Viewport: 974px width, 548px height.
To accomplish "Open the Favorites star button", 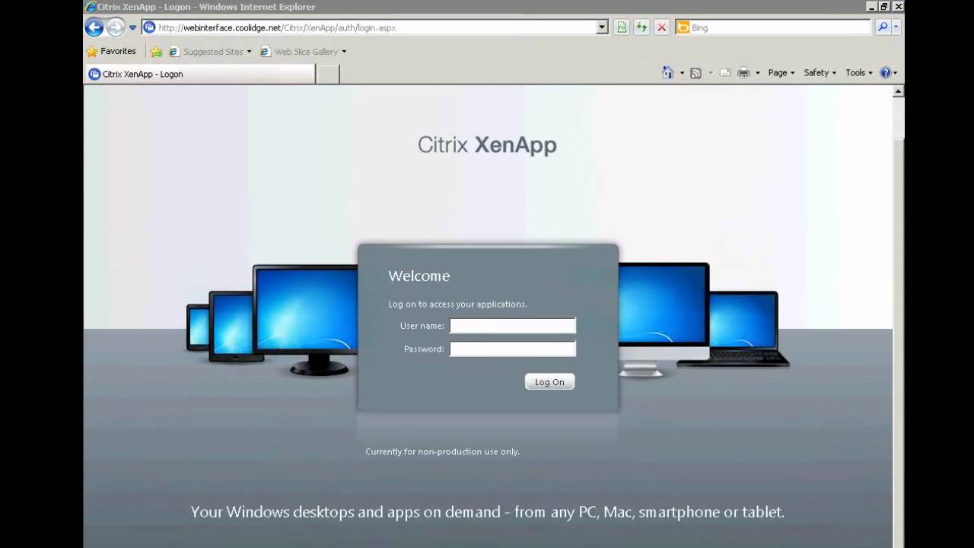I will [x=111, y=51].
